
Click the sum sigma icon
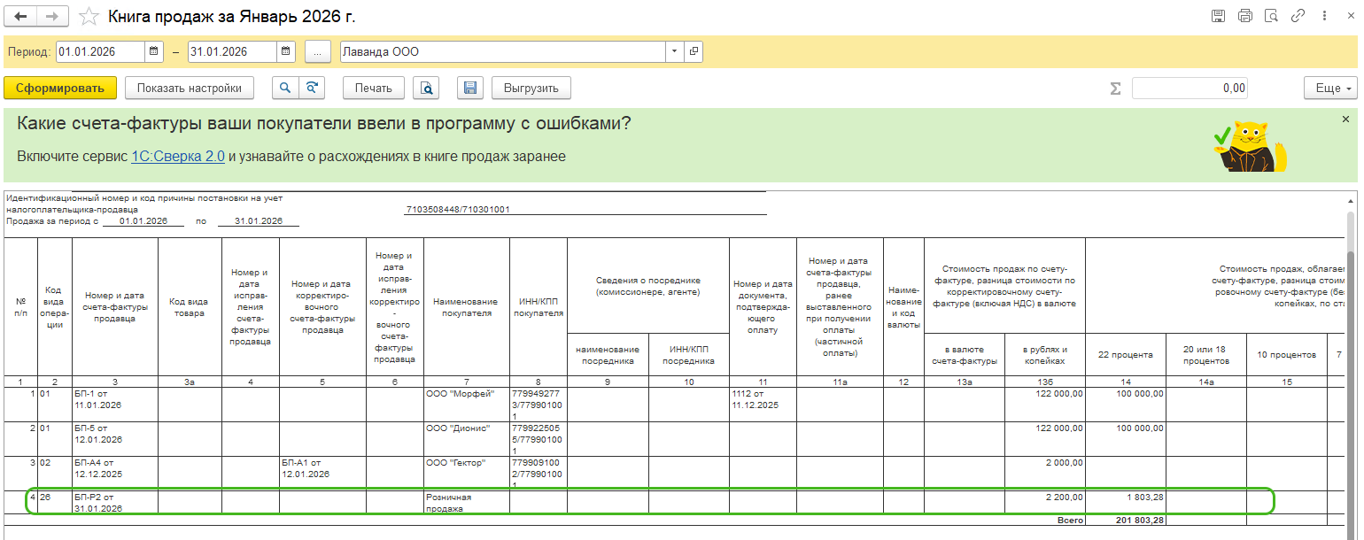(1115, 88)
